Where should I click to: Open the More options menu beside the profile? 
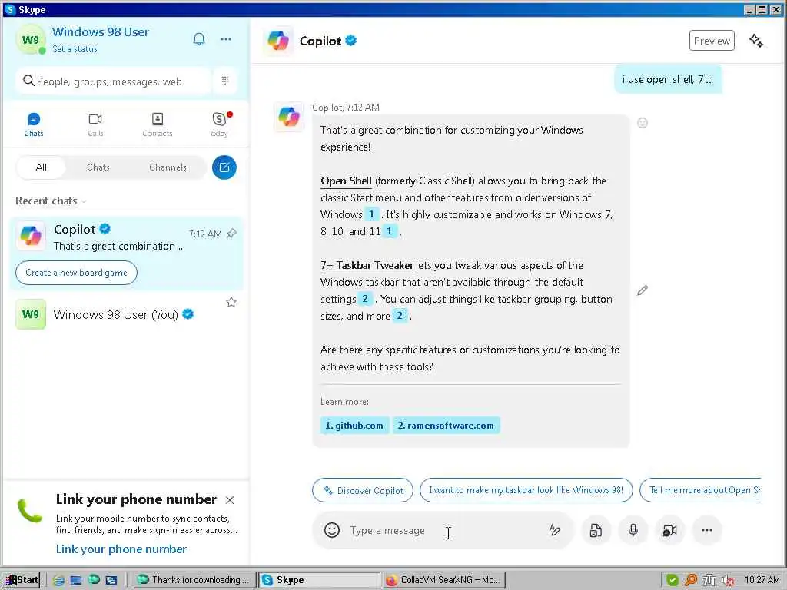click(x=226, y=39)
